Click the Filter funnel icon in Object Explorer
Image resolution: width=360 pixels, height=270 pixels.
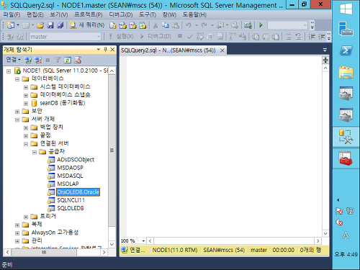[x=58, y=60]
